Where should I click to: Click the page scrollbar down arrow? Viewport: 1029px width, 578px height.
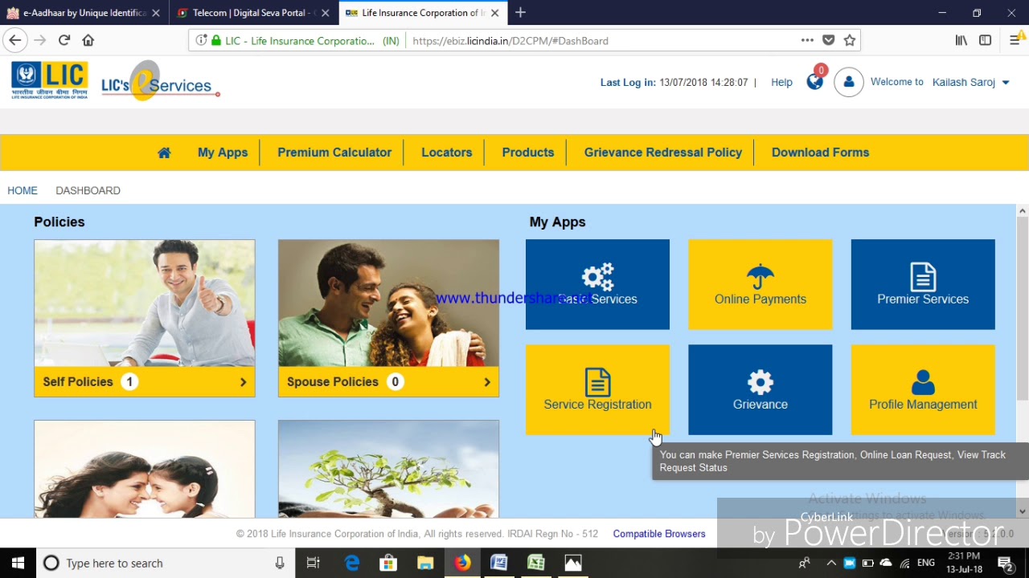pos(1023,511)
